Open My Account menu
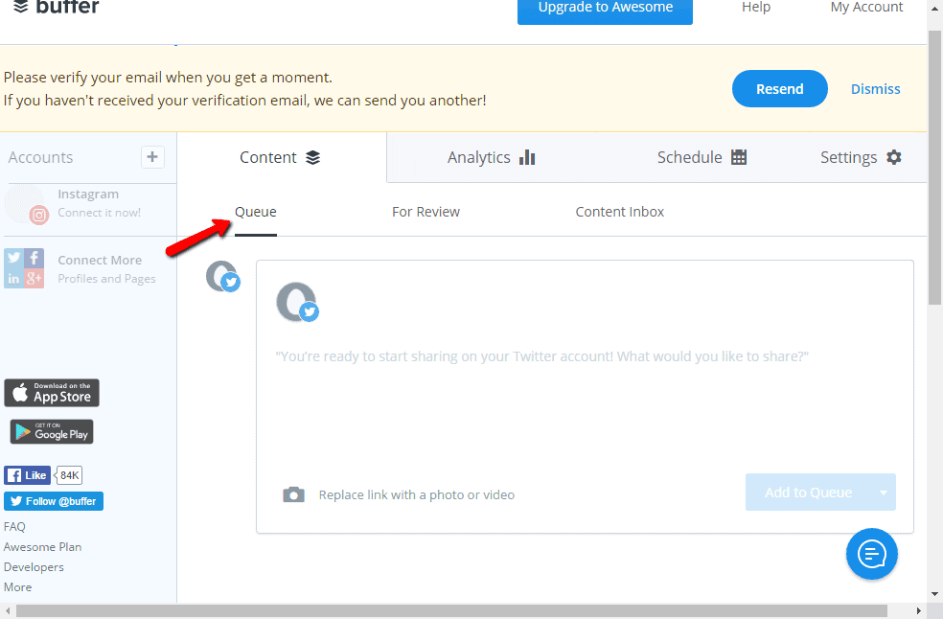Viewport: 943px width, 619px height. click(x=866, y=8)
